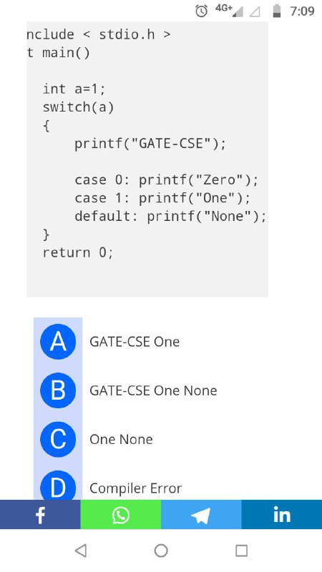Open recent apps with the square icon
This screenshot has height=572, width=322.
click(x=241, y=551)
